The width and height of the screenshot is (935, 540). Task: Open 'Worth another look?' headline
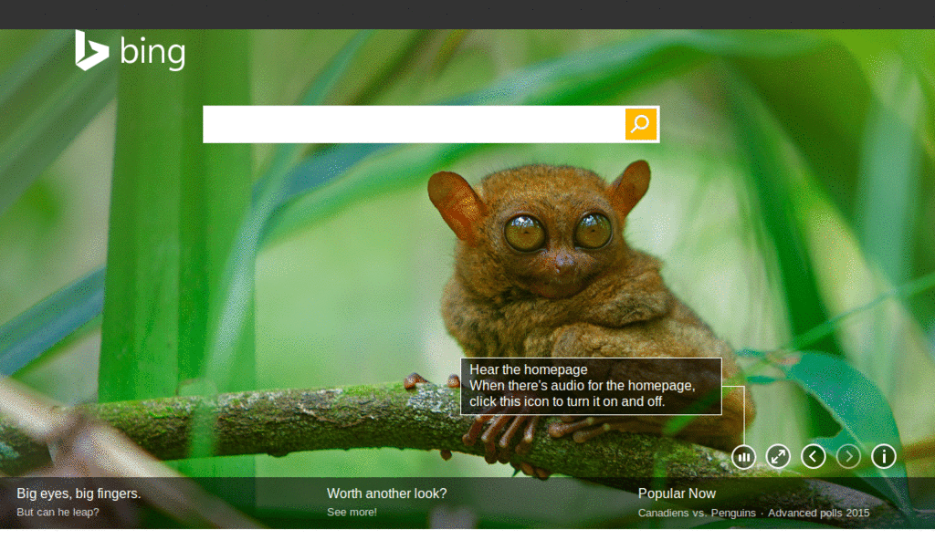click(386, 493)
